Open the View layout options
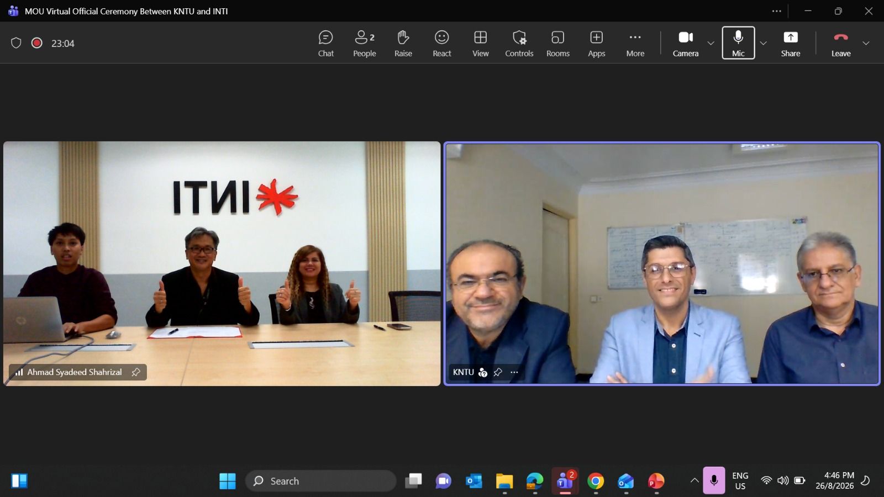The width and height of the screenshot is (884, 497). pyautogui.click(x=481, y=44)
